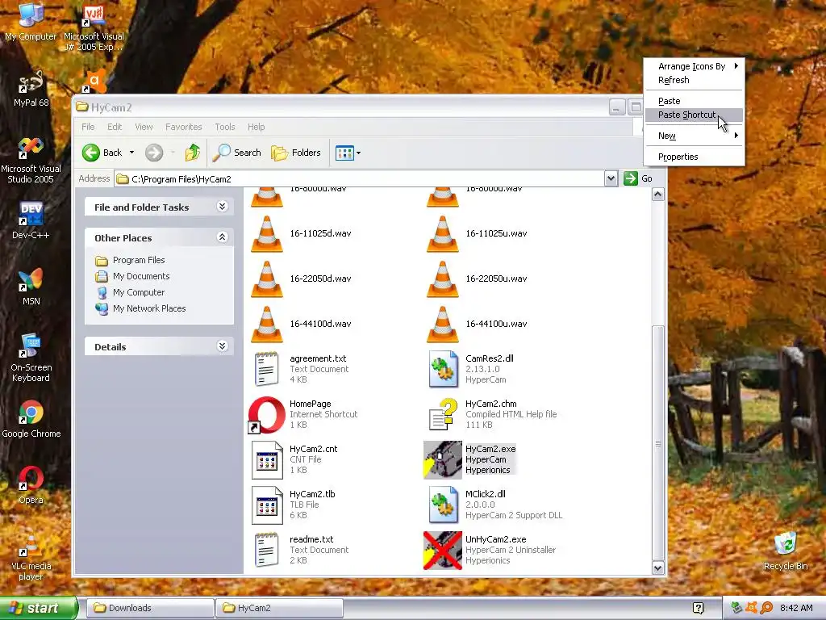Expand the Details panel
This screenshot has height=620, width=826.
click(223, 346)
